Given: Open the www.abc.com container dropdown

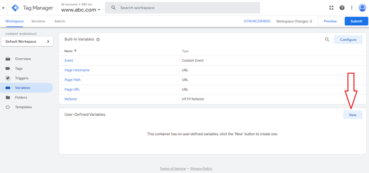Looking at the screenshot, I should coord(81,10).
